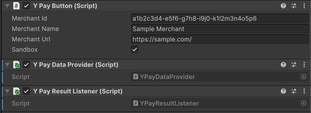Image resolution: width=311 pixels, height=113 pixels.
Task: Open Y Pay Data Provider more options menu
Action: click(304, 65)
